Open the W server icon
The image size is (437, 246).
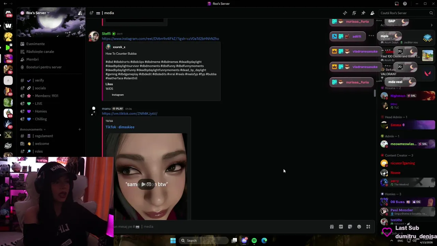click(8, 26)
